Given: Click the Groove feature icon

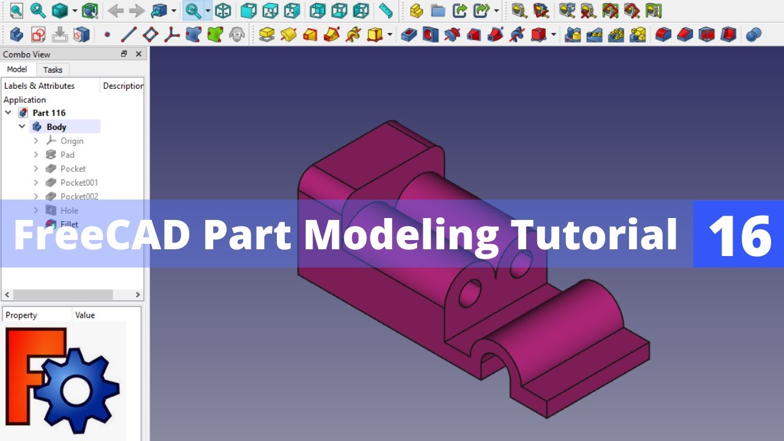Looking at the screenshot, I should point(452,34).
